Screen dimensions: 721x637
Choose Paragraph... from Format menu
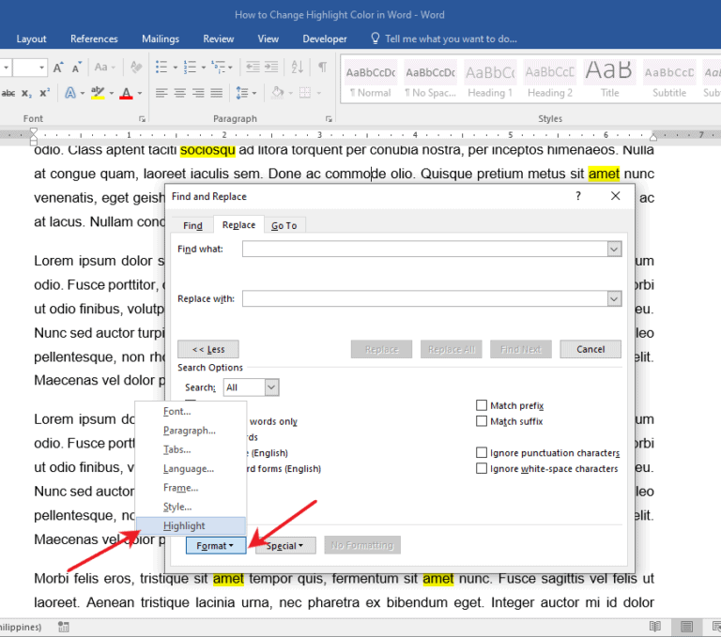click(191, 431)
